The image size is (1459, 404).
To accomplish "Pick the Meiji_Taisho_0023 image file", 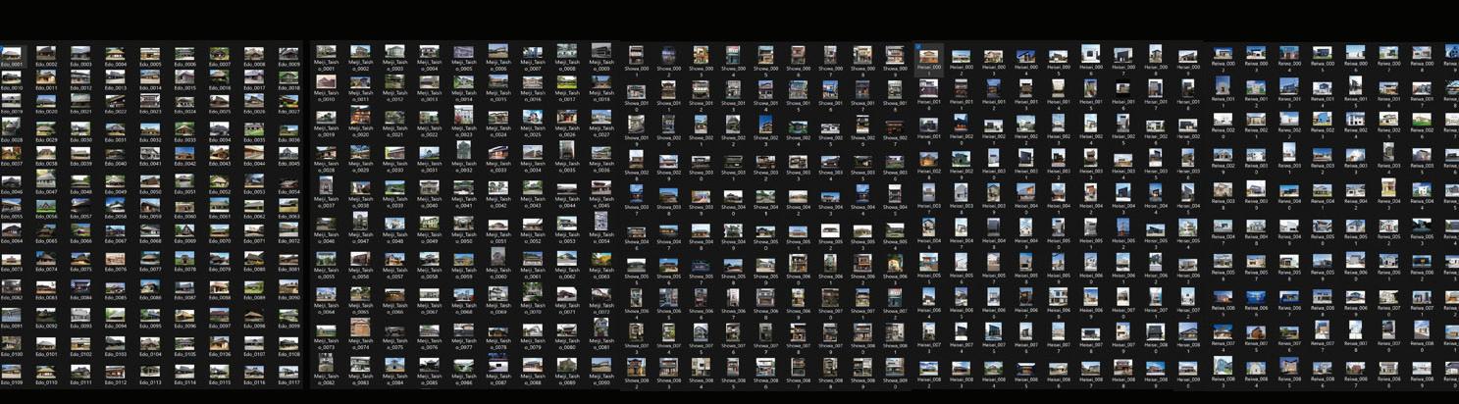I will pos(463,116).
